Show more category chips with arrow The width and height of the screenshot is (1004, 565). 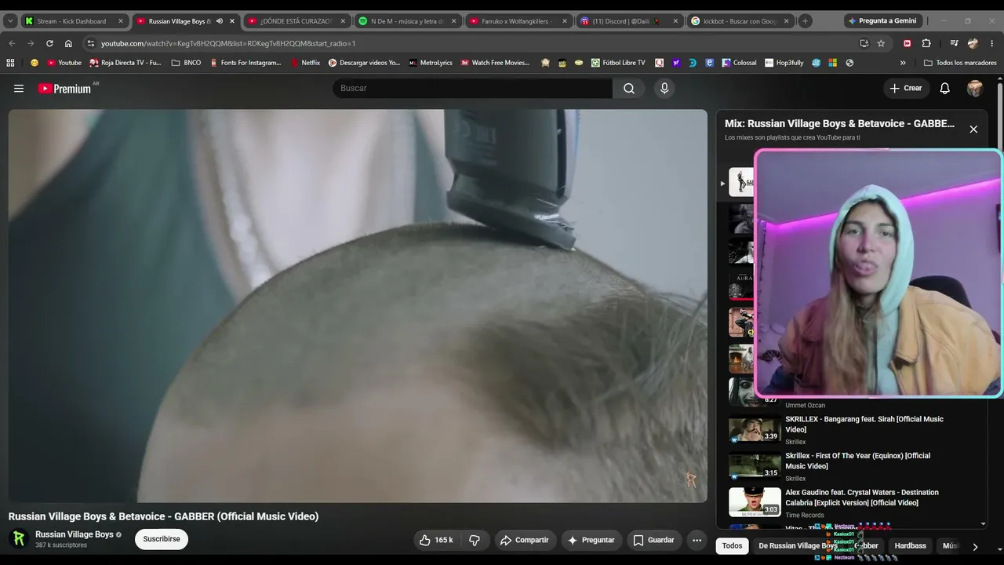pyautogui.click(x=975, y=546)
